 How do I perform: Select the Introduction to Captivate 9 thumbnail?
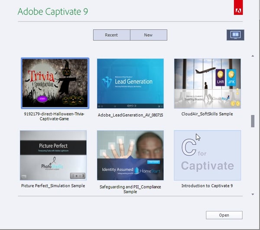point(207,155)
